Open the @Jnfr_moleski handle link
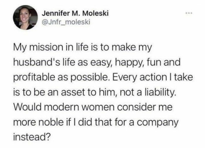Image resolution: width=205 pixels, height=148 pixels. click(66, 22)
